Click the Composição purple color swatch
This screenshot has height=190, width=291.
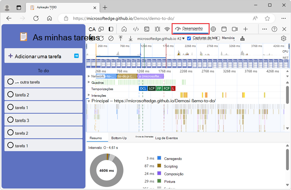(159, 173)
